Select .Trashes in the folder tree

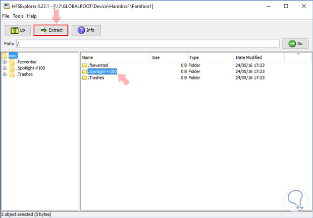point(24,74)
